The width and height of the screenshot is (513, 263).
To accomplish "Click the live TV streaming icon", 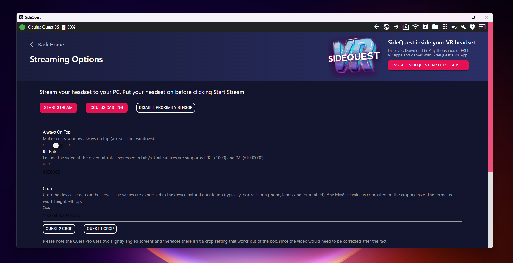I will click(406, 27).
